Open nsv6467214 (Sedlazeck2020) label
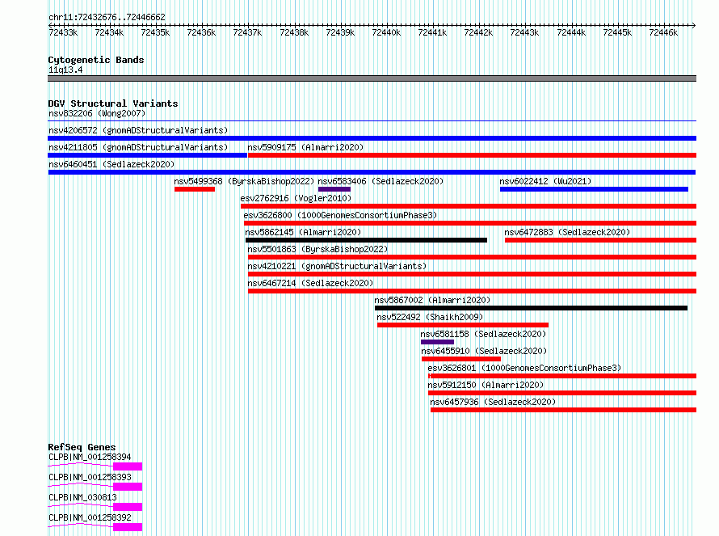The width and height of the screenshot is (719, 536). [310, 283]
